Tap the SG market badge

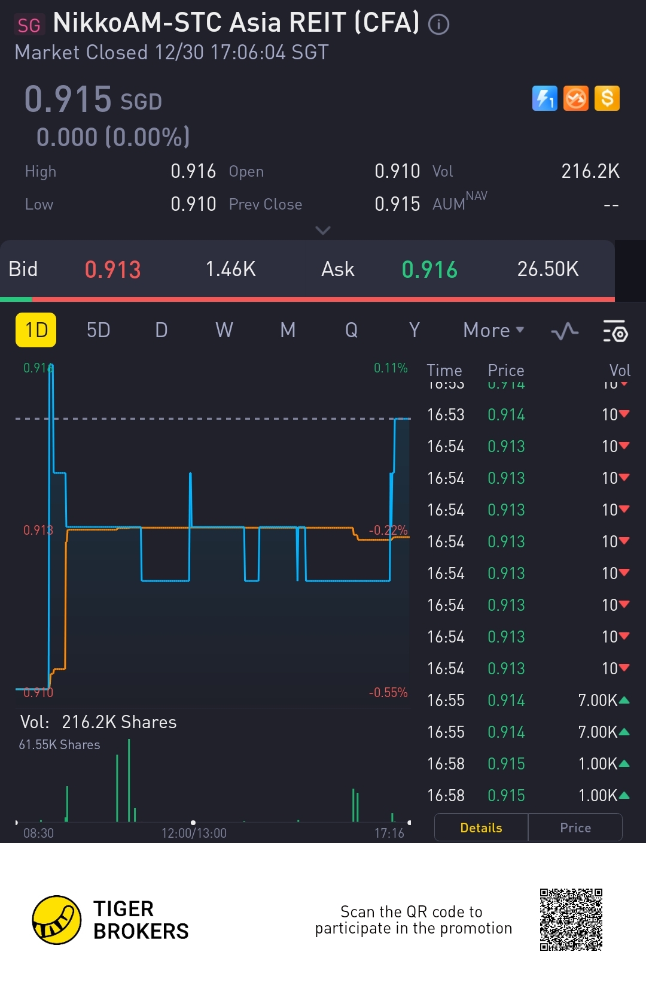point(29,25)
